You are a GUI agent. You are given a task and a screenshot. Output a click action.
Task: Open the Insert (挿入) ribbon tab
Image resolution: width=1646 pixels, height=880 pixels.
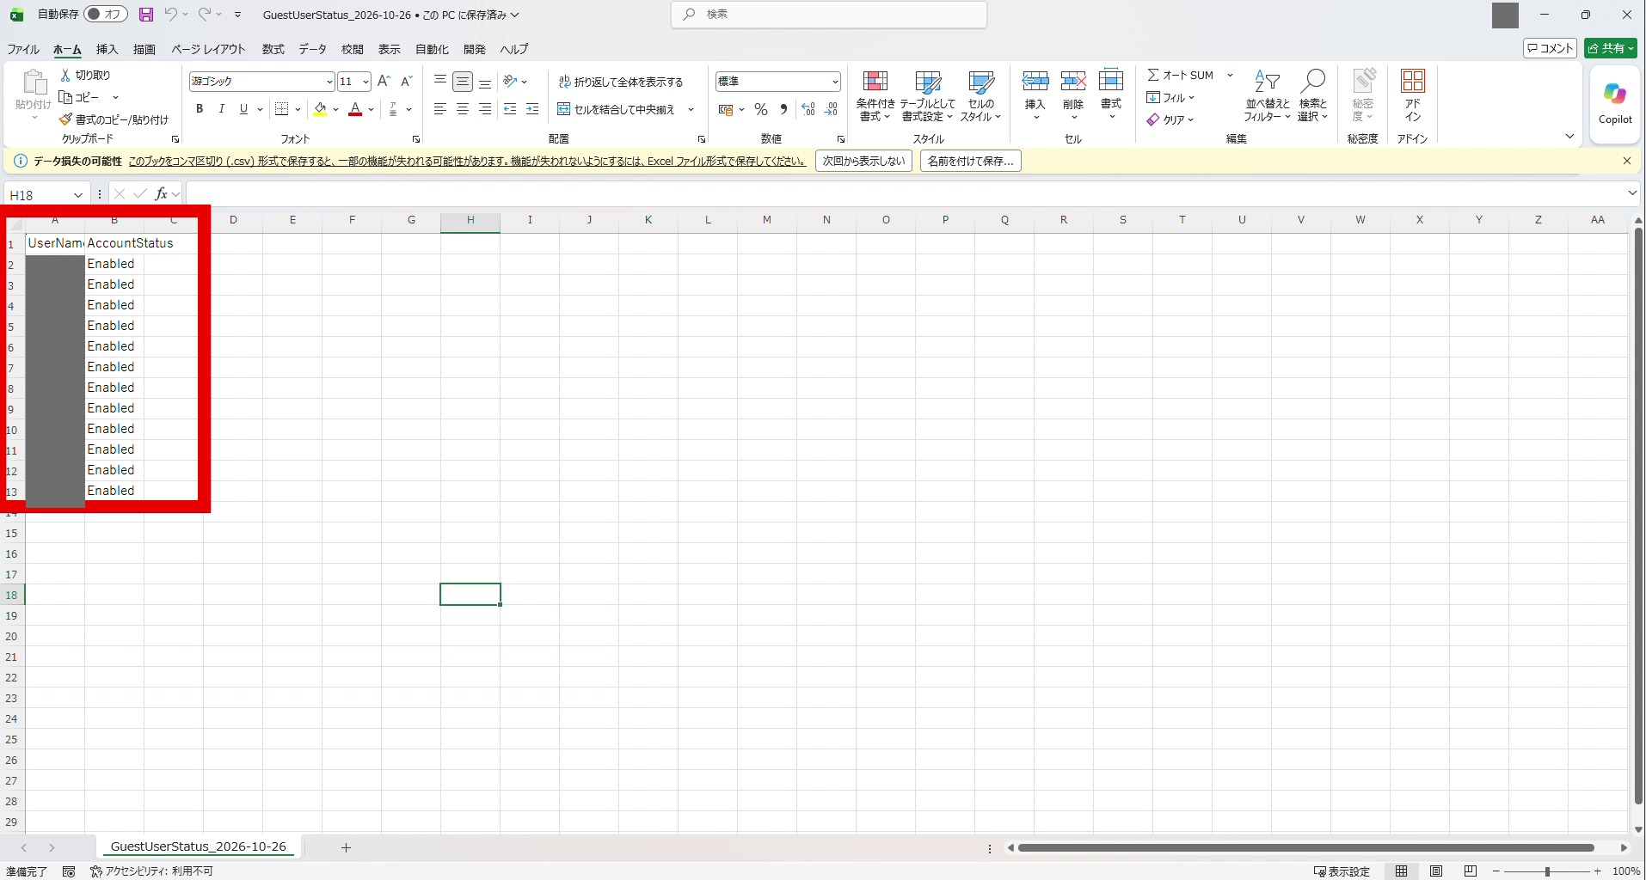pos(107,49)
